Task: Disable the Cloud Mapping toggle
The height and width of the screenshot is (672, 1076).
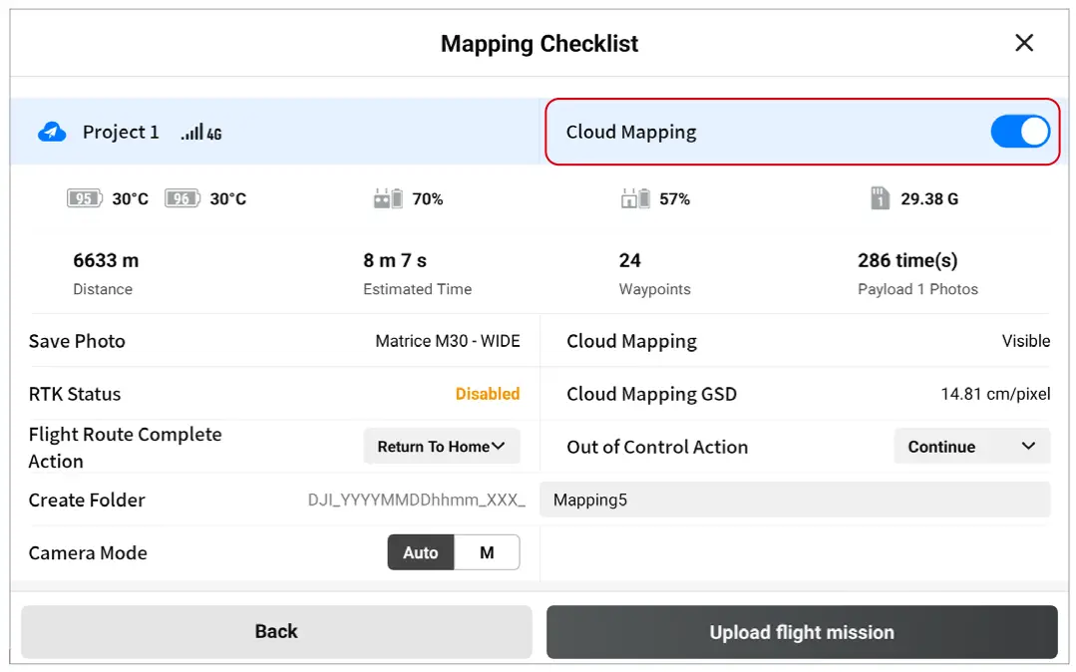Action: [x=1020, y=131]
